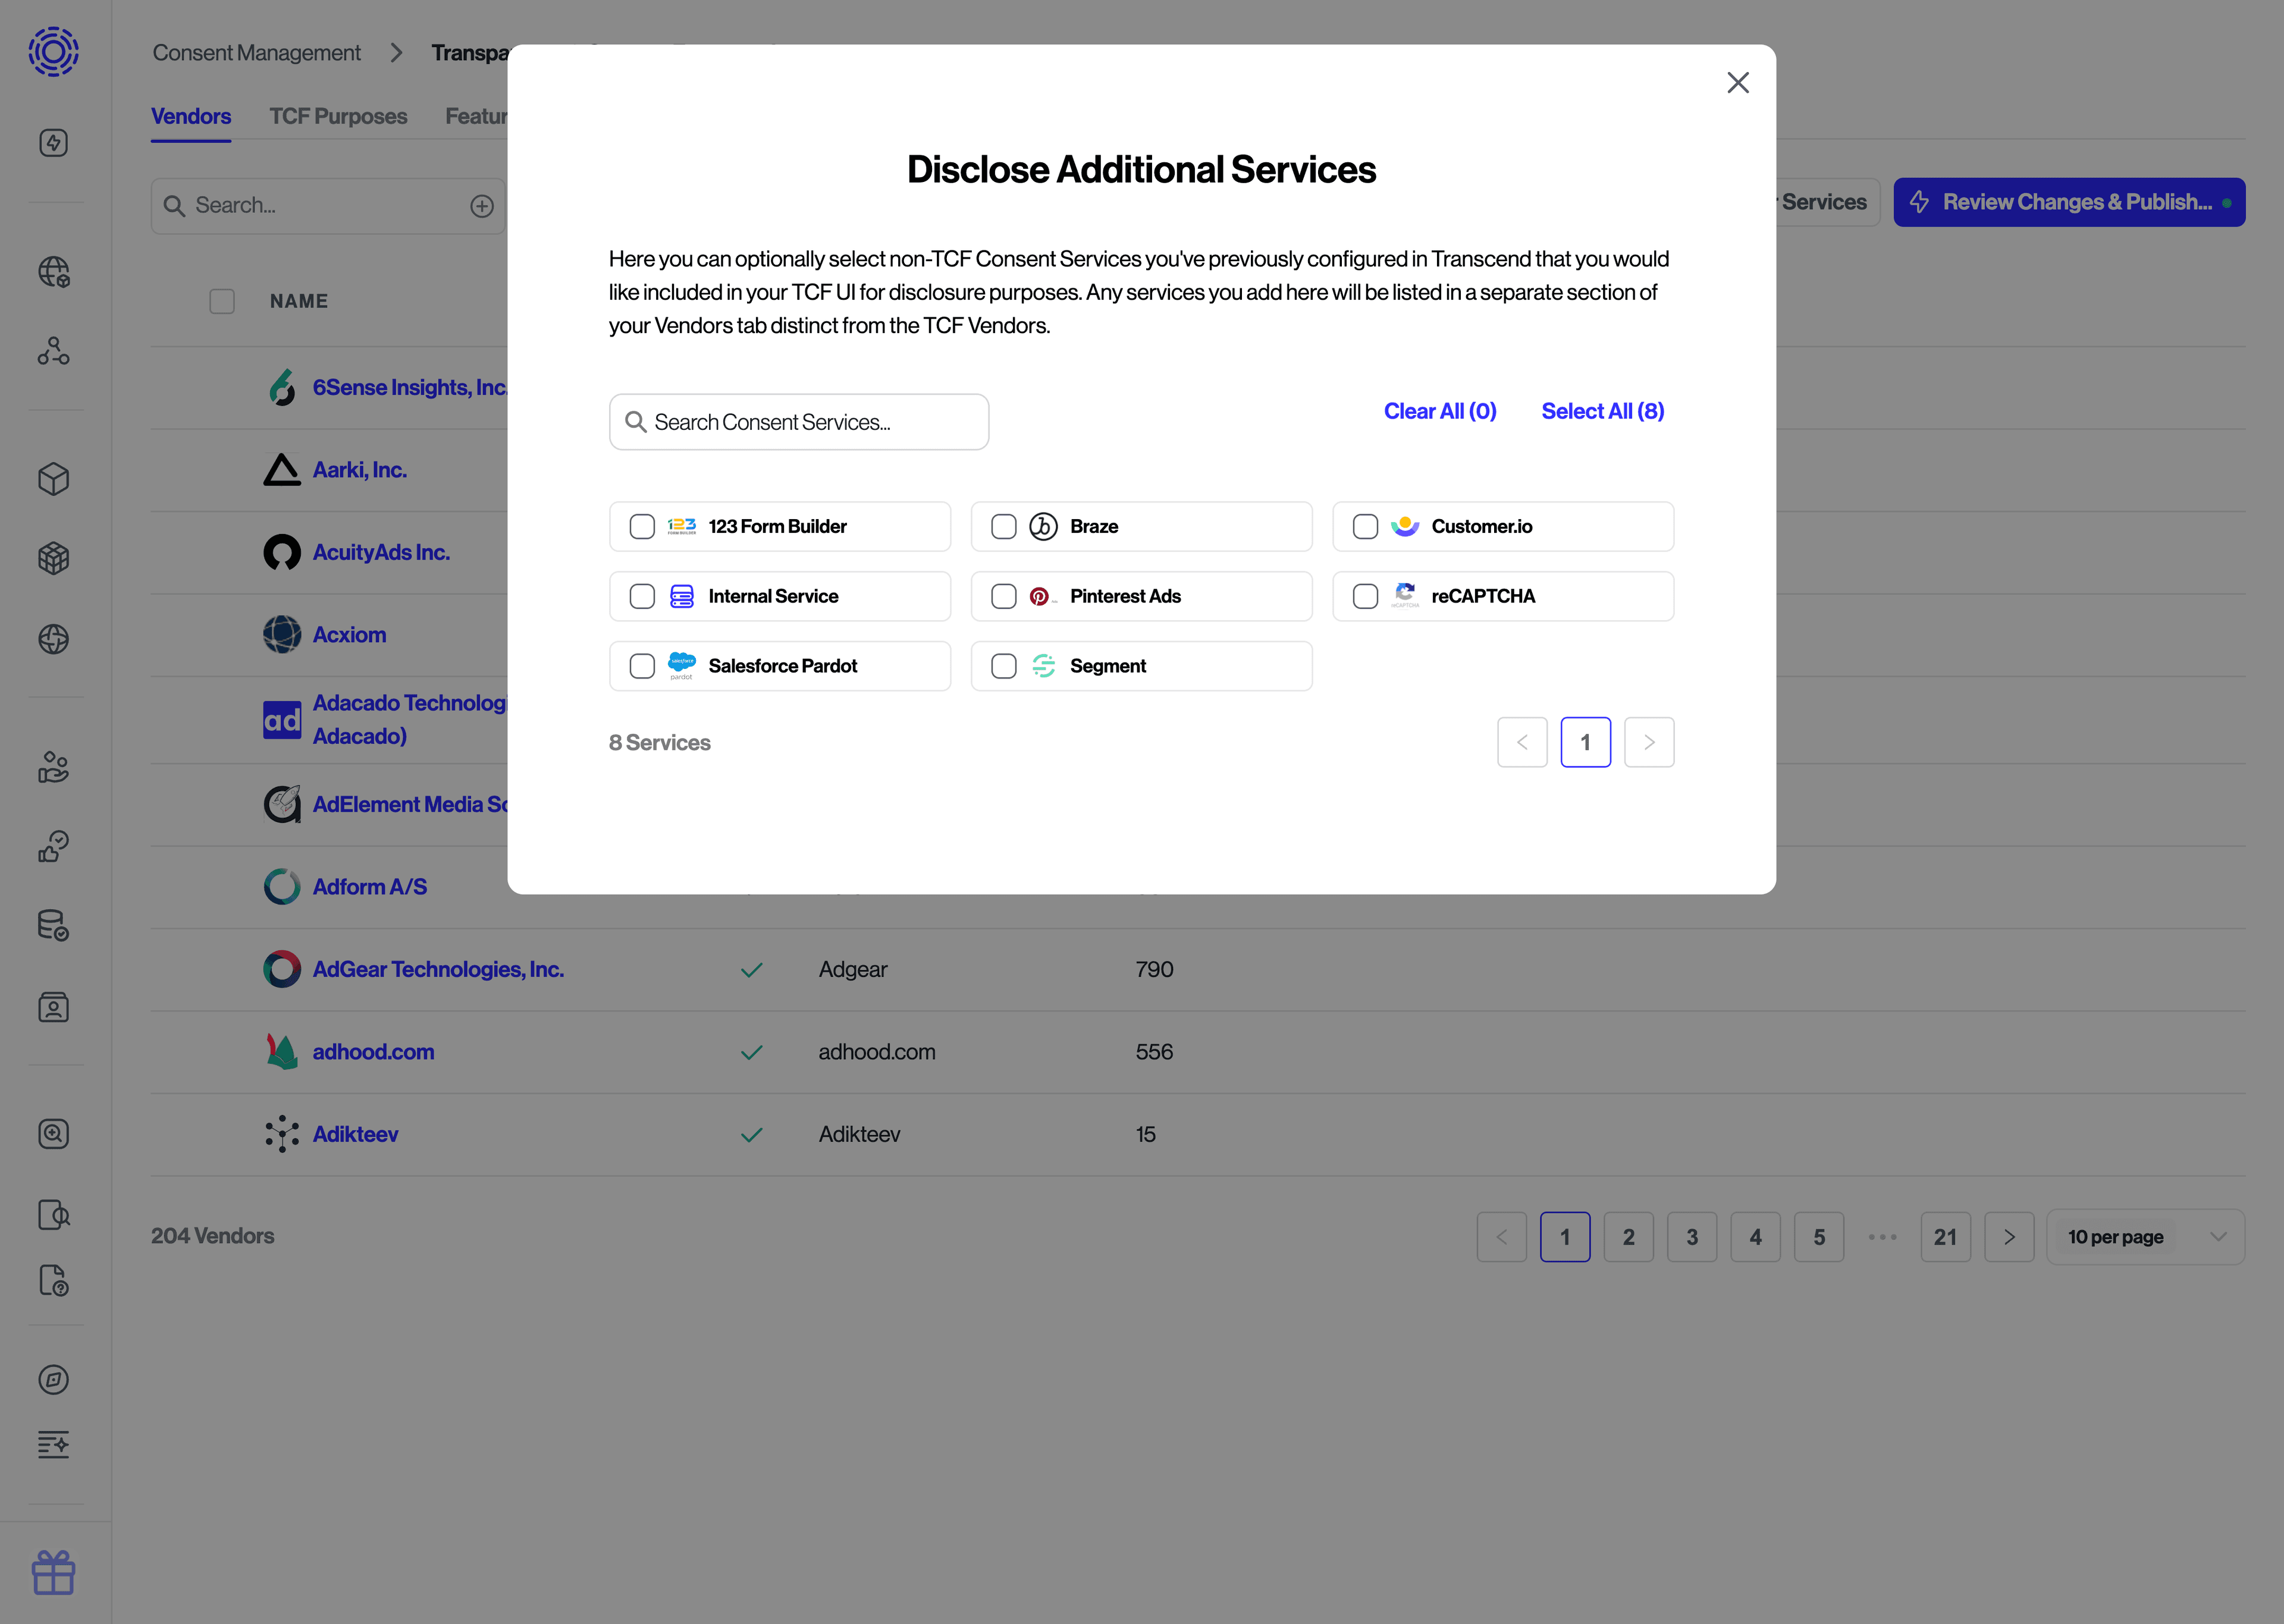Select the database with checkmark sidebar icon
Image resolution: width=2284 pixels, height=1624 pixels.
pos(53,926)
